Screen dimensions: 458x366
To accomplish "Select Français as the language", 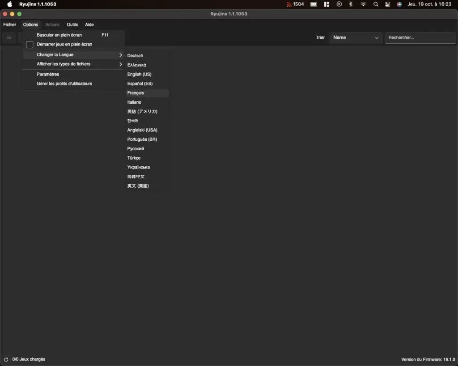I will [x=135, y=93].
